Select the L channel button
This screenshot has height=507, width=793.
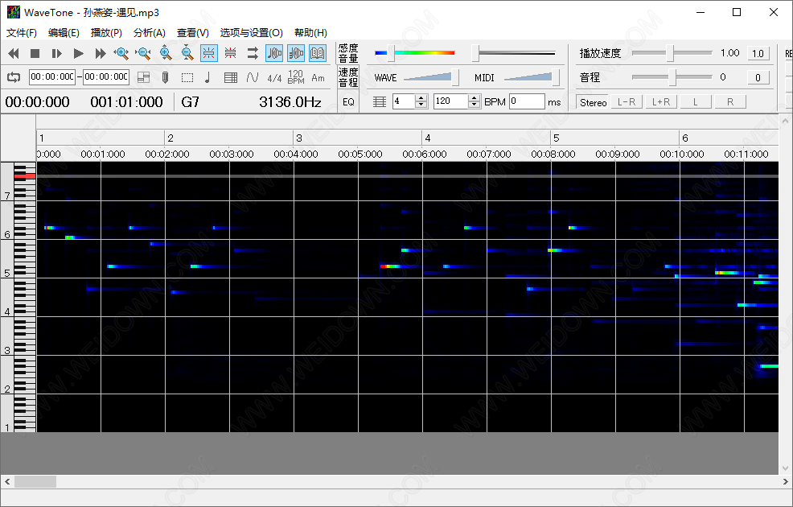696,102
